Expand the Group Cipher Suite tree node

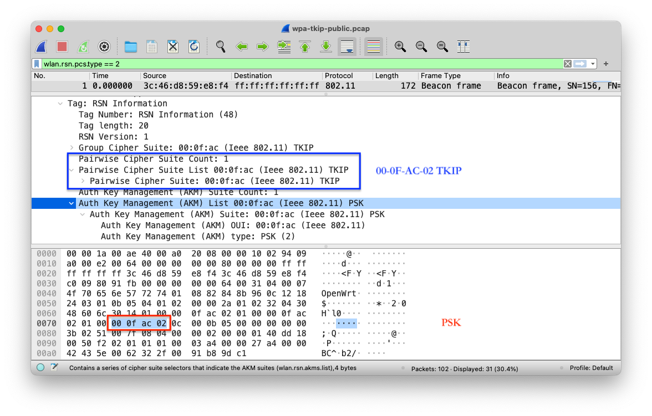pyautogui.click(x=72, y=148)
